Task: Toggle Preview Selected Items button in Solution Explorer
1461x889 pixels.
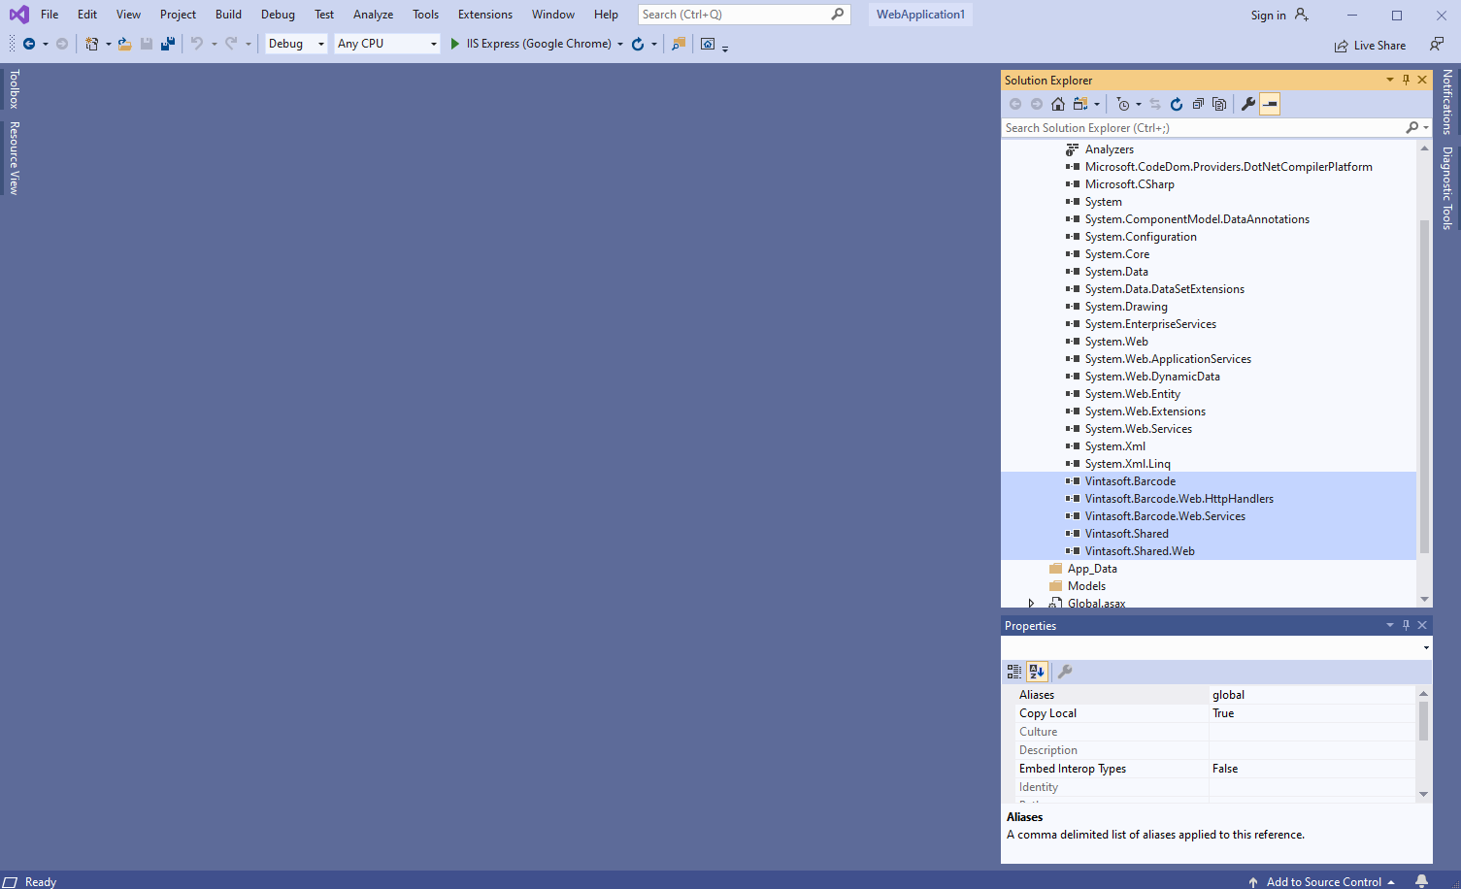Action: 1270,104
